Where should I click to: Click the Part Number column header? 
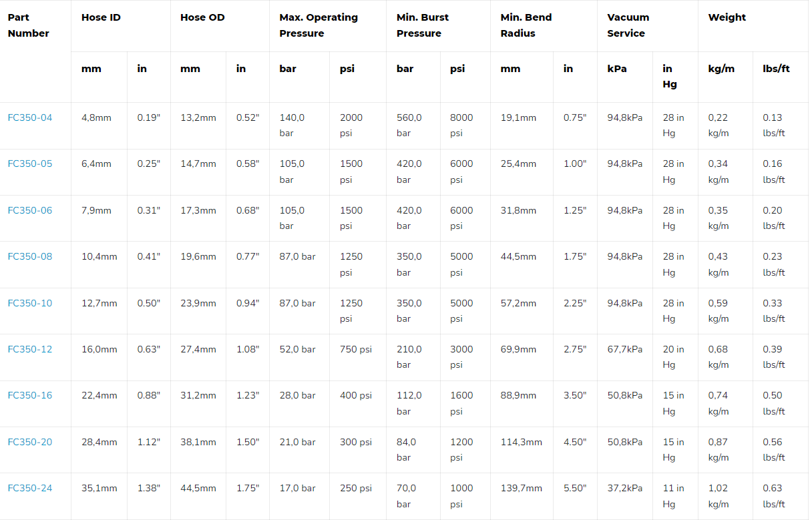29,25
